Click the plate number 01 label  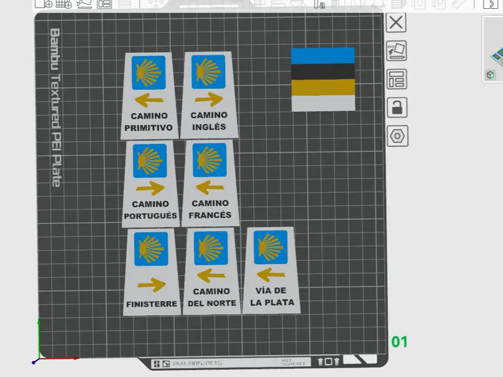(x=399, y=342)
